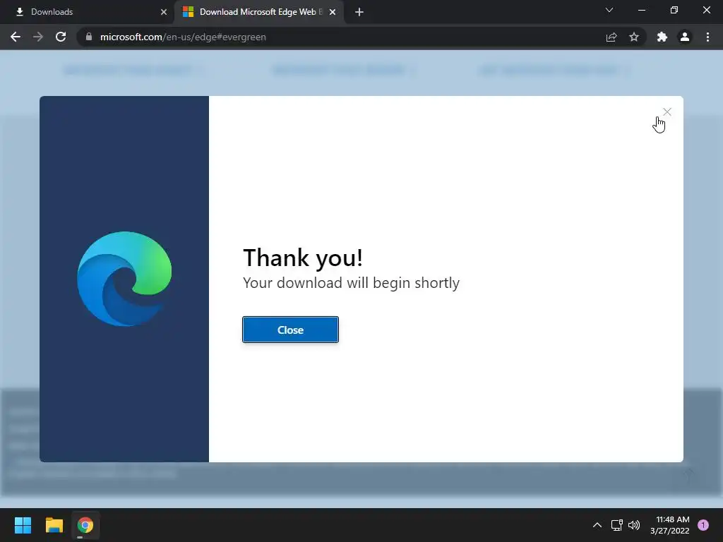Open the Chrome profile icon
Image resolution: width=723 pixels, height=542 pixels.
(685, 37)
